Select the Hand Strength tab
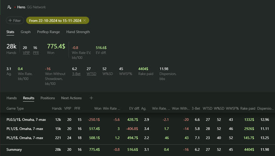 pos(78,32)
